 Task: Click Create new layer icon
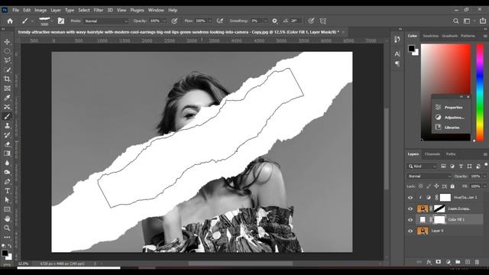[468, 262]
